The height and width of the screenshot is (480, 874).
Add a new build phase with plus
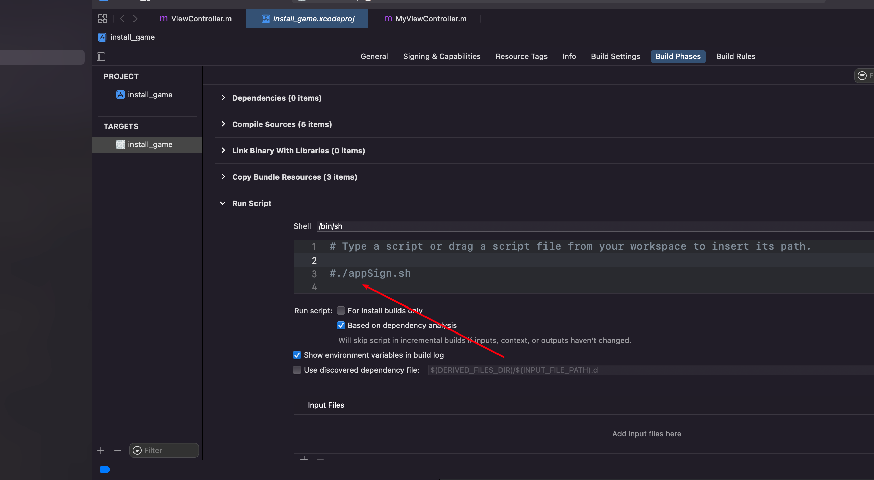click(x=212, y=76)
